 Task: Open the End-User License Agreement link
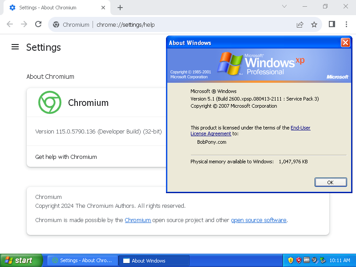[251, 130]
